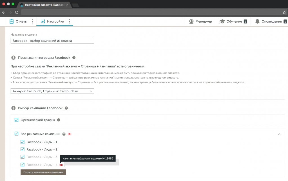Toggle the Все рекламные кампании checkbox
The width and height of the screenshot is (288, 181).
(17, 134)
